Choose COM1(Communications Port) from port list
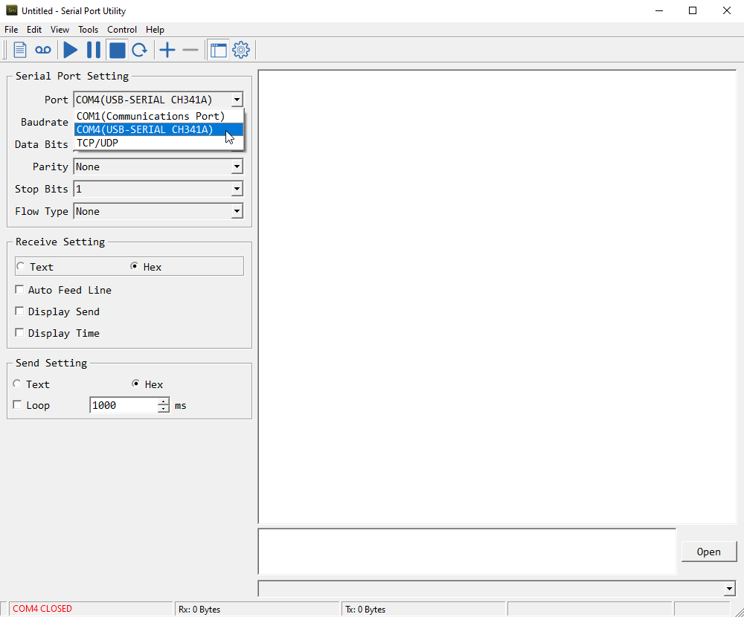Image resolution: width=744 pixels, height=617 pixels. tap(151, 116)
